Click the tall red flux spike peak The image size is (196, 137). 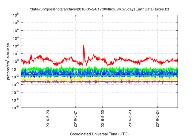coord(84,45)
